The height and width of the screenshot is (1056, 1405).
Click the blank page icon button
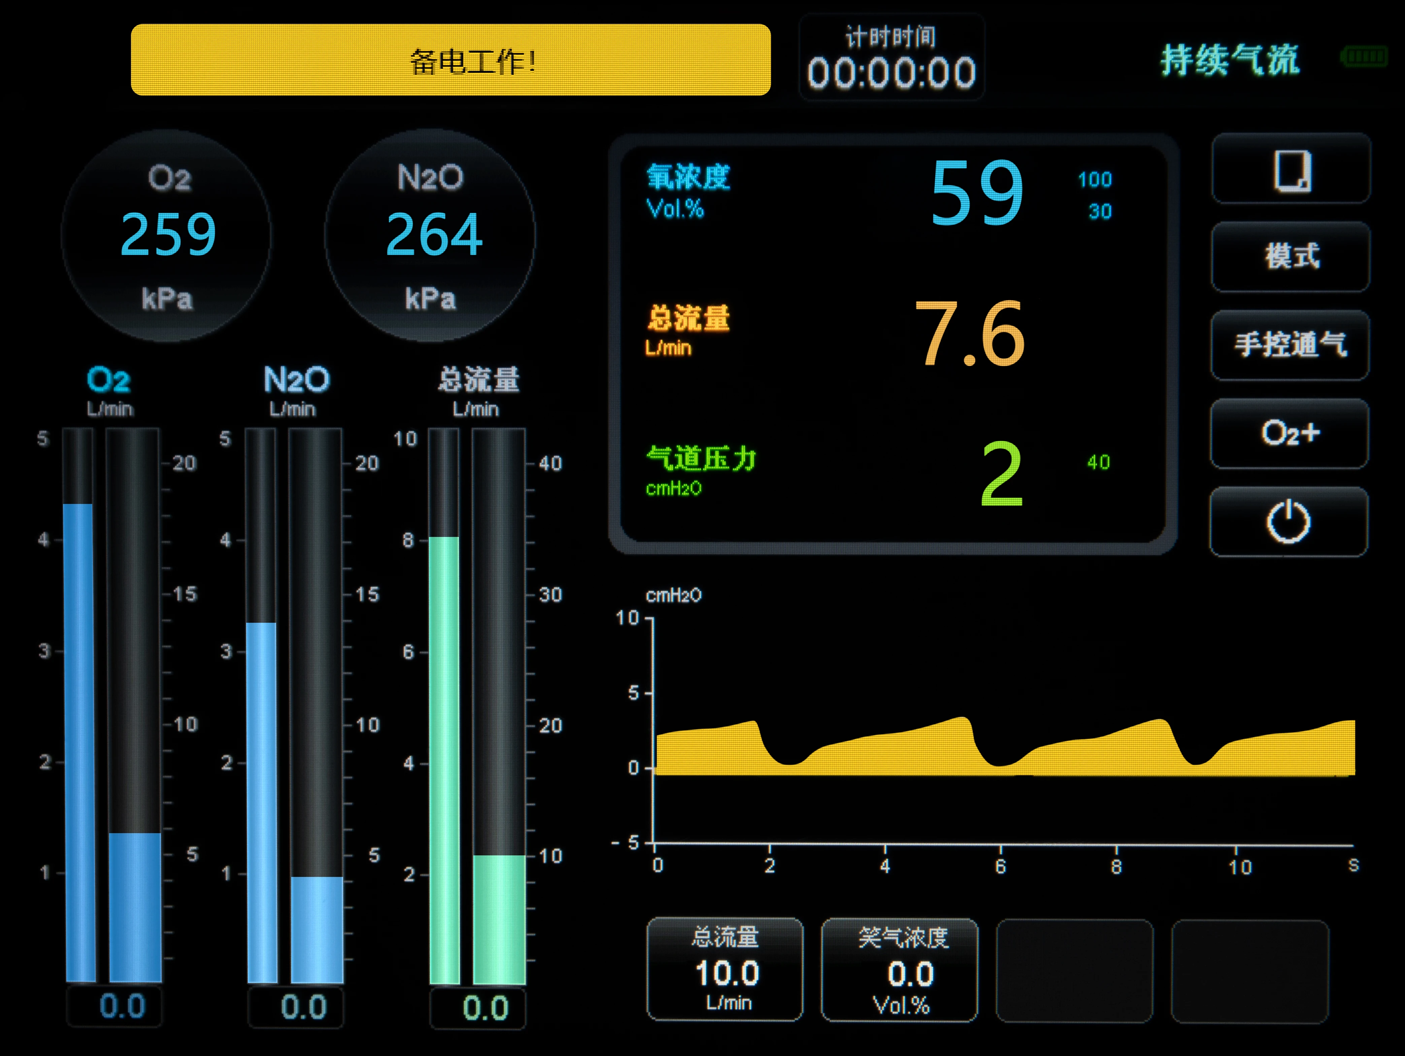click(1291, 170)
